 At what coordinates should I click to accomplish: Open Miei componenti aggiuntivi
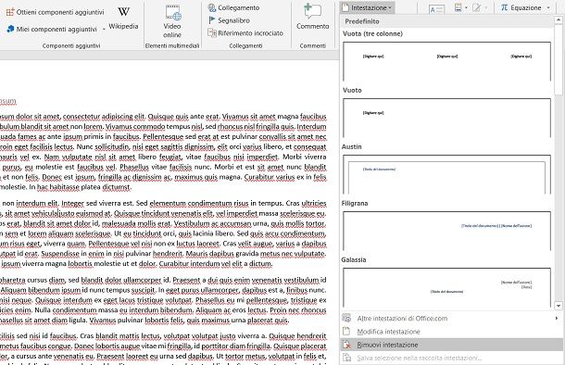[x=52, y=29]
